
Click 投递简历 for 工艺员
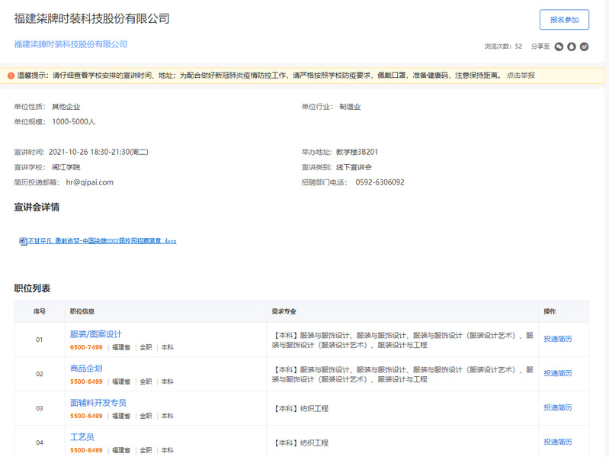[x=558, y=442]
